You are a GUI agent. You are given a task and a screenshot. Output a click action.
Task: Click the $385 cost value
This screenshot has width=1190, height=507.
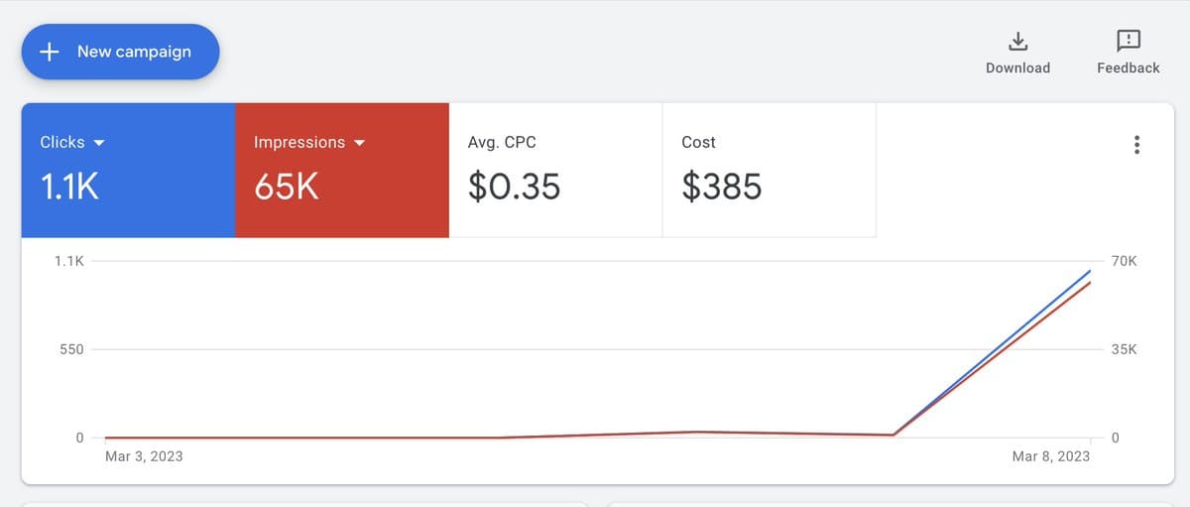(x=722, y=187)
